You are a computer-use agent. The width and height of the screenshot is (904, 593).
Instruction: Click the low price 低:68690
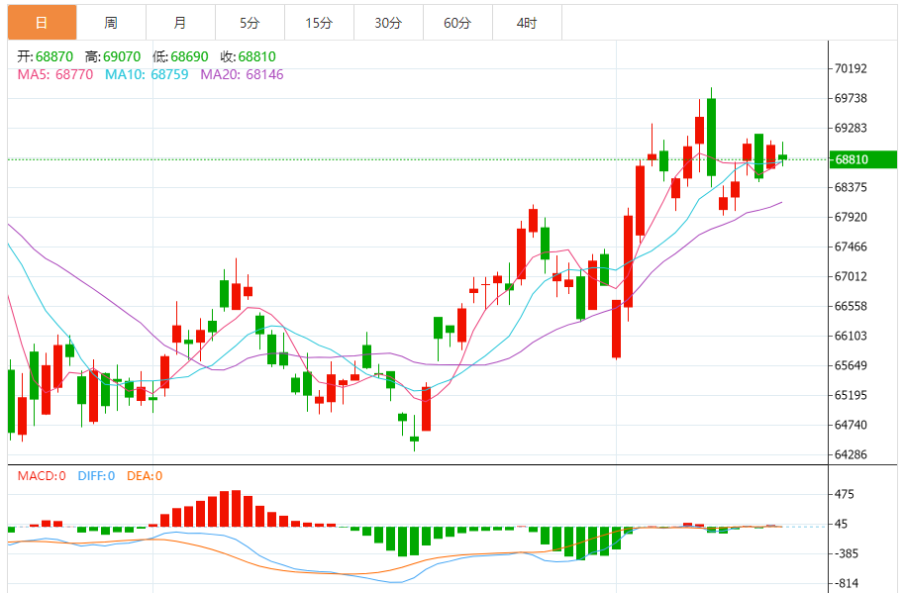coord(180,56)
